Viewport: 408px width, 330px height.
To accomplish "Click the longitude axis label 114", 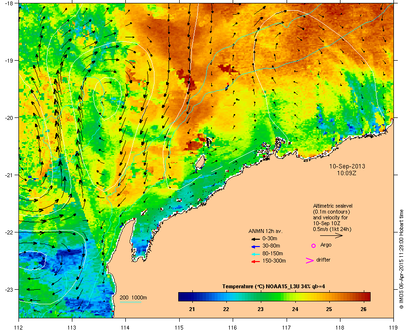I will pyautogui.click(x=125, y=327).
